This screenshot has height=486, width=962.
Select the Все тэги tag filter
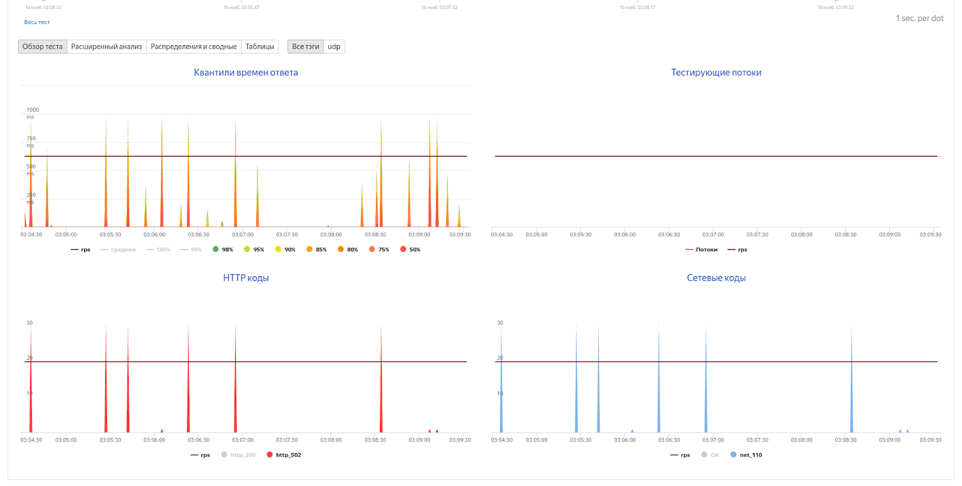pyautogui.click(x=305, y=47)
